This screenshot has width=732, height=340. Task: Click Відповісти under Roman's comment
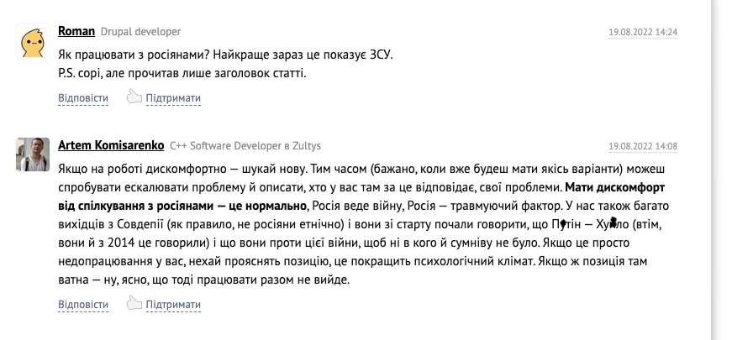[x=83, y=98]
